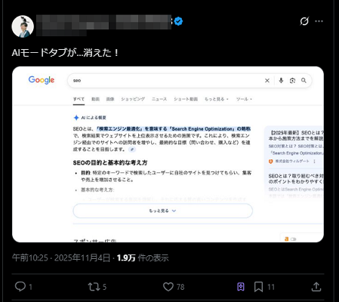Click the 株式会社ウィルゲート source favicon
Viewport: 339px width, 302px height.
pyautogui.click(x=271, y=162)
